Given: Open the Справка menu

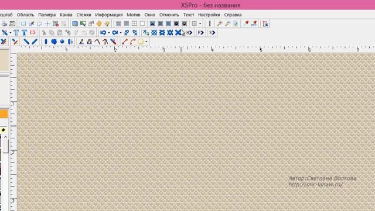Looking at the screenshot, I should [x=233, y=15].
